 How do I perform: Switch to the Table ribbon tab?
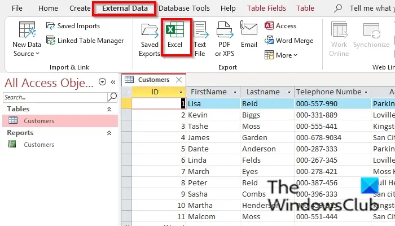(x=305, y=8)
